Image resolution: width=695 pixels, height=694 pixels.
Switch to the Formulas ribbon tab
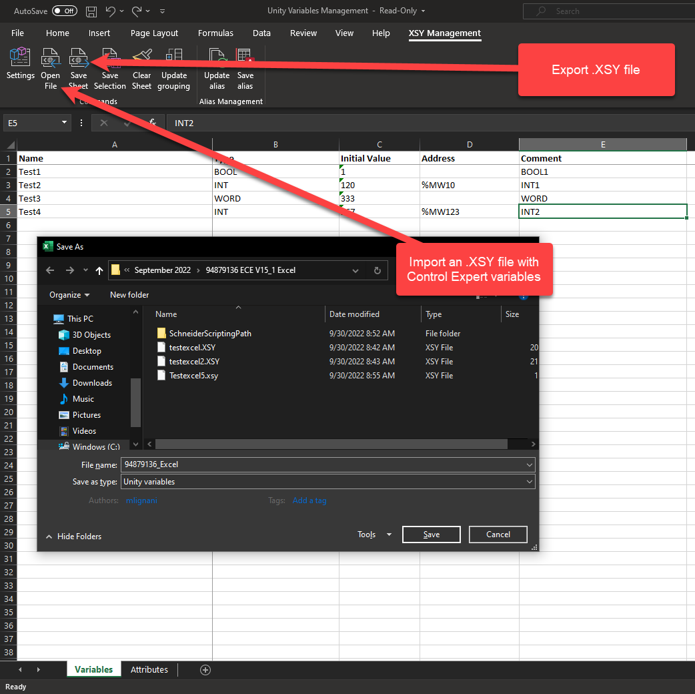tap(215, 33)
